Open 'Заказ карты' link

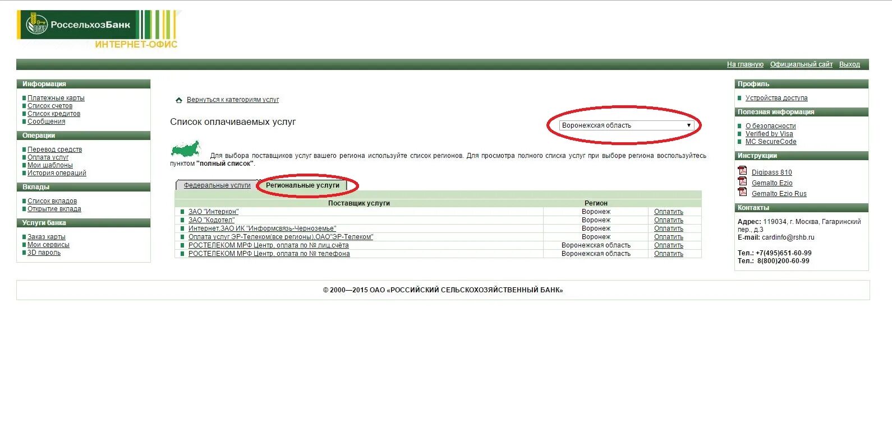point(47,237)
